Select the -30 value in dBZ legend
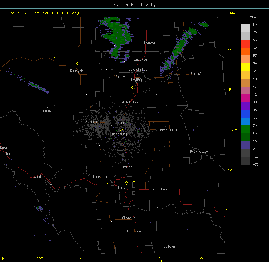Screen dimensions: 269x262 click(256, 164)
